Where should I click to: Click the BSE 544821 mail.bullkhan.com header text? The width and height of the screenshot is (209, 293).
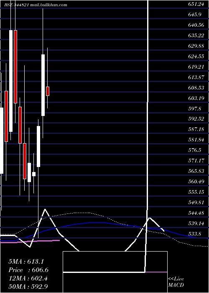(36, 5)
